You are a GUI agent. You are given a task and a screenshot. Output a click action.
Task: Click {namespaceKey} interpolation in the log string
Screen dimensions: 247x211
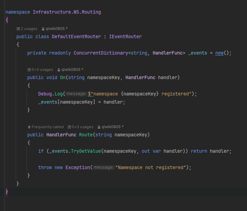coord(140,94)
